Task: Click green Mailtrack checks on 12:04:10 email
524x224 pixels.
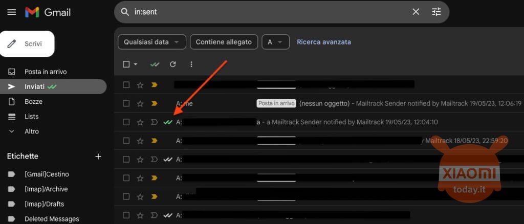Action: tap(168, 122)
